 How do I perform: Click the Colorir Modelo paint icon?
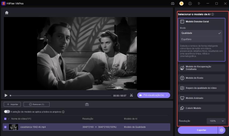point(182,108)
